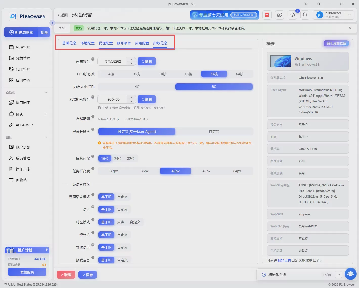Open the cloud download icon with badge
Viewport: 359px width, 288px height.
pos(292,15)
